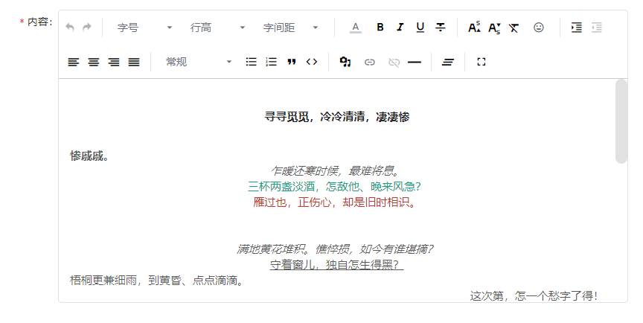Apply superscript formatting
The width and height of the screenshot is (643, 323).
tap(475, 28)
